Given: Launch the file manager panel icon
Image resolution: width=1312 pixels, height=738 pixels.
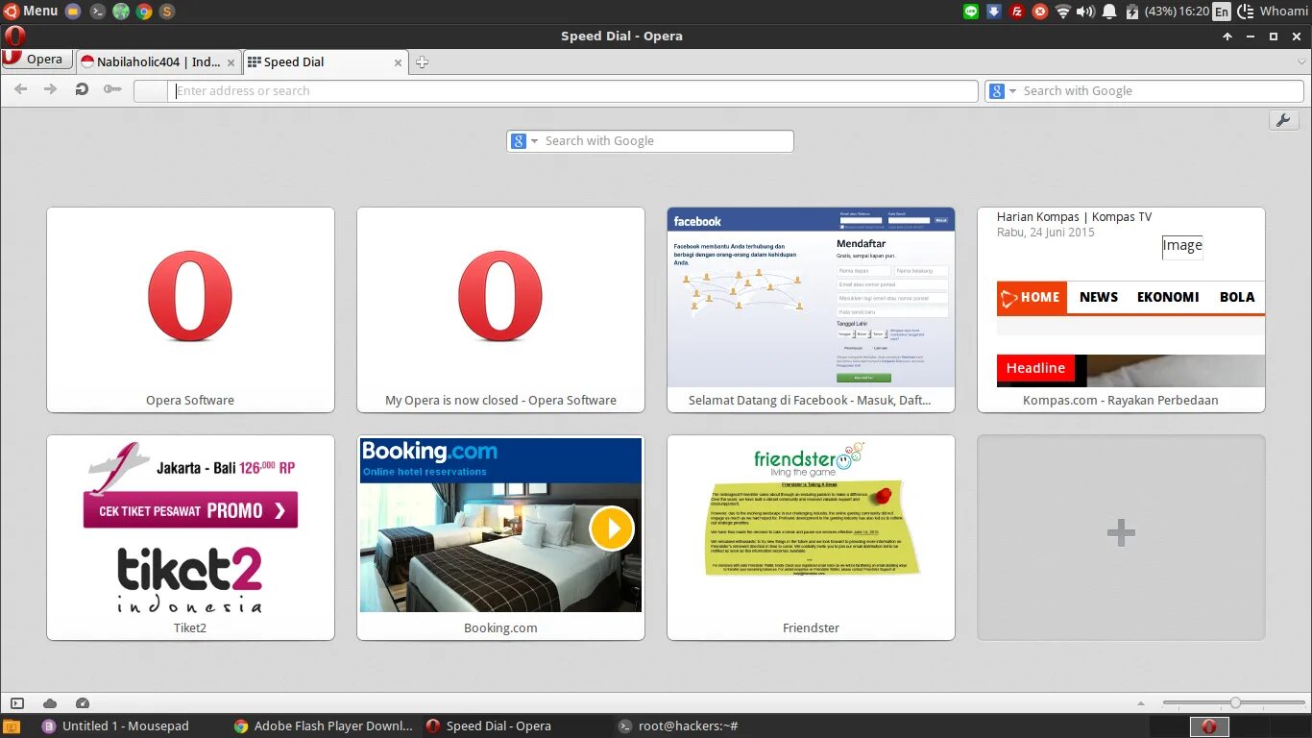Looking at the screenshot, I should click(73, 12).
